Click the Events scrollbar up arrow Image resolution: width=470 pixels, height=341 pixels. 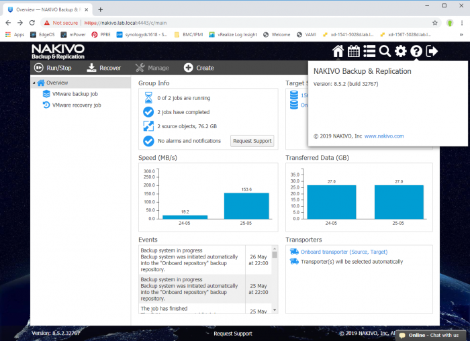[x=275, y=248]
